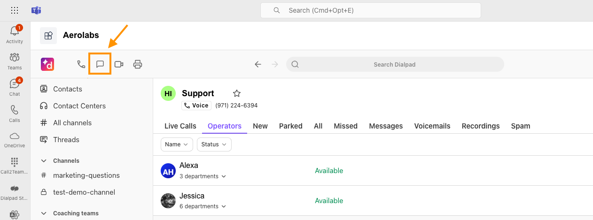Open the fax printer icon
The image size is (593, 220).
tap(138, 64)
